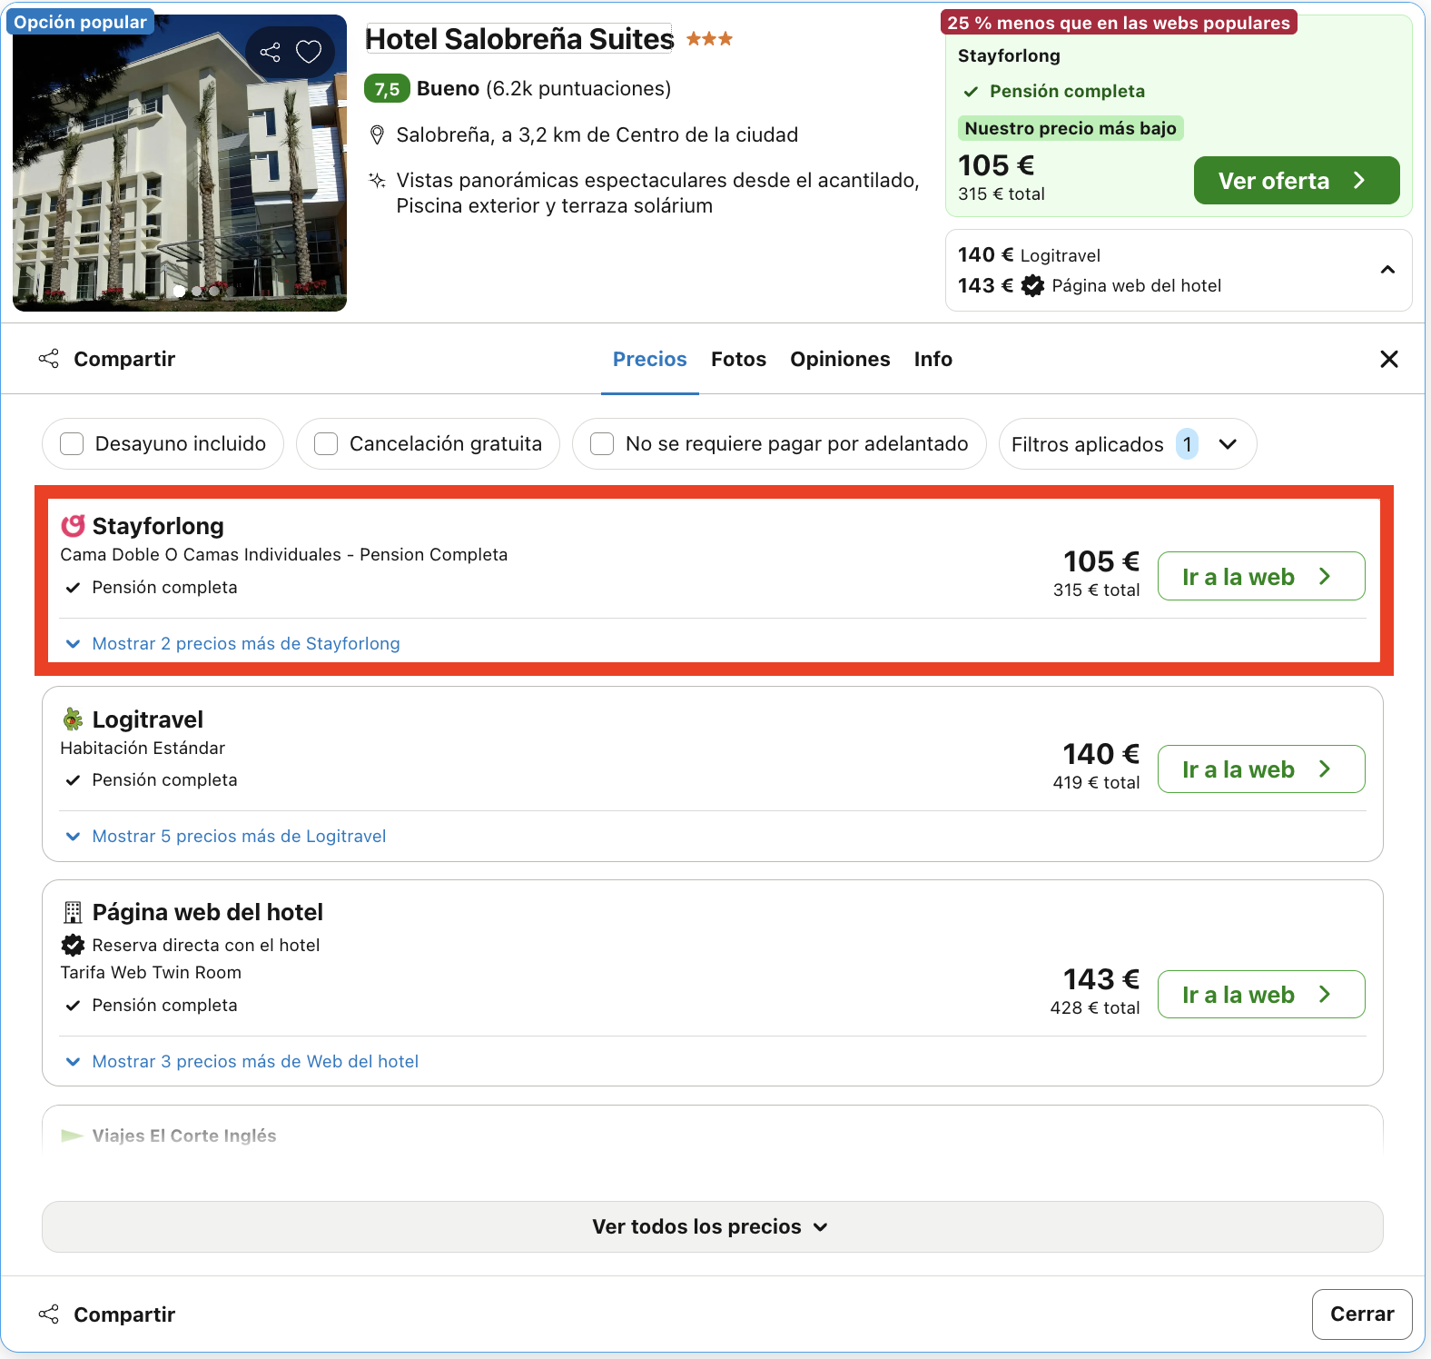The width and height of the screenshot is (1431, 1359).
Task: Open the Info tab
Action: [933, 359]
